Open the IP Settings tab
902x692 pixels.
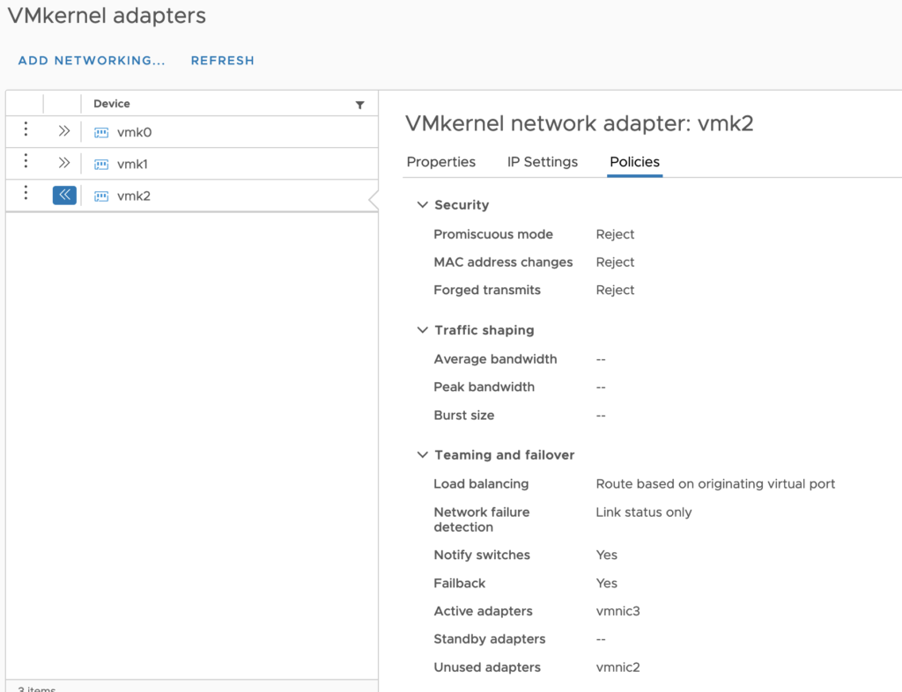click(x=542, y=162)
